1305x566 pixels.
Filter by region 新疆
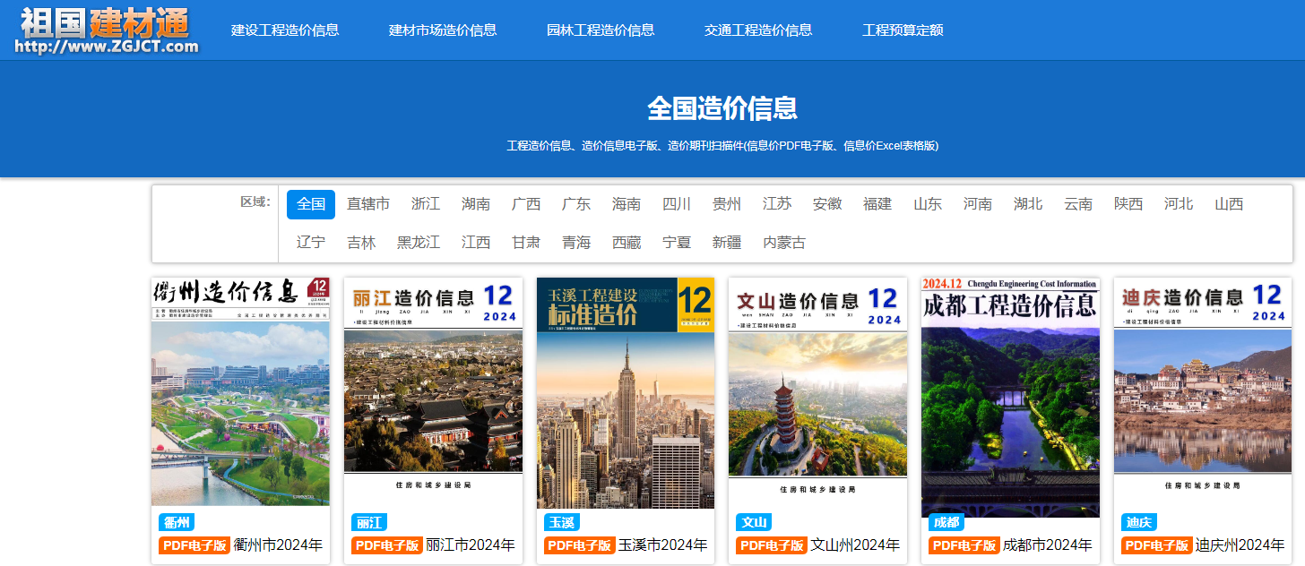[x=727, y=243]
